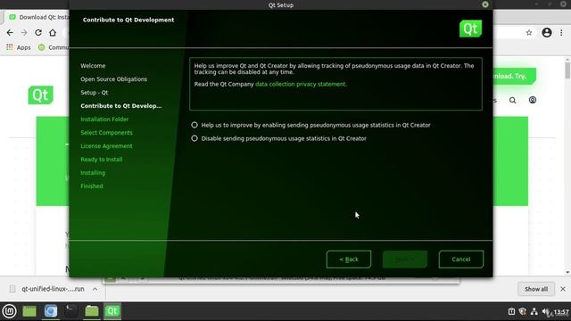Click the Qt logo on the webpage
This screenshot has width=571, height=321.
[40, 95]
